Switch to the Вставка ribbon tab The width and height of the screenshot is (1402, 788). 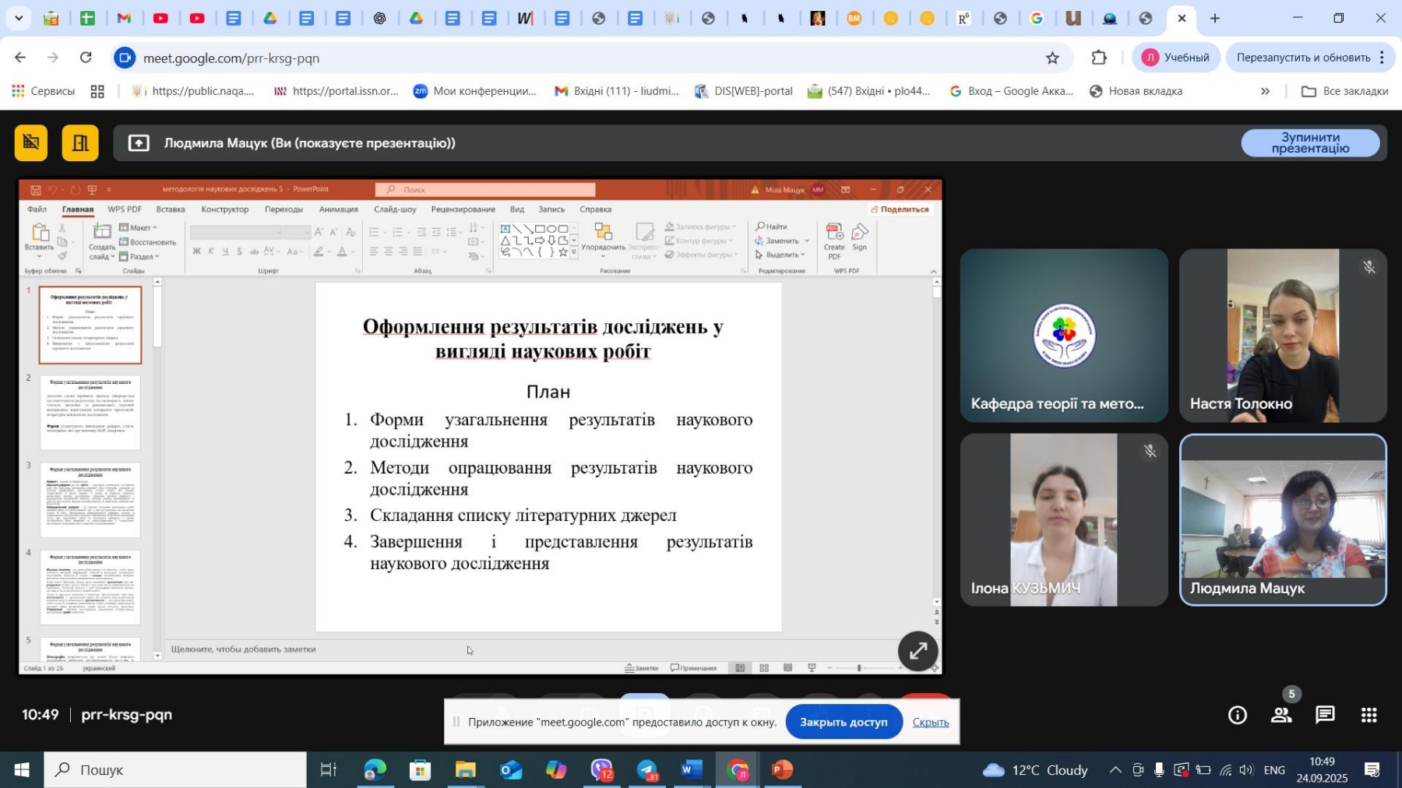click(171, 209)
